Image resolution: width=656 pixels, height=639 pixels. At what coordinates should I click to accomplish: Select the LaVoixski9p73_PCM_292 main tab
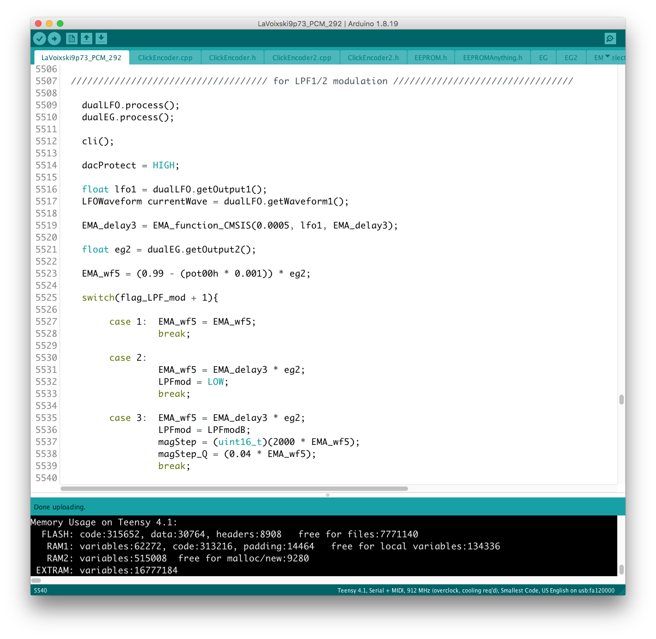tap(81, 57)
